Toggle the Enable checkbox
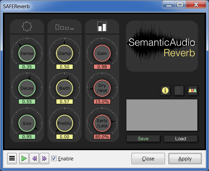Viewport: 209px width, 171px height. pos(54,158)
